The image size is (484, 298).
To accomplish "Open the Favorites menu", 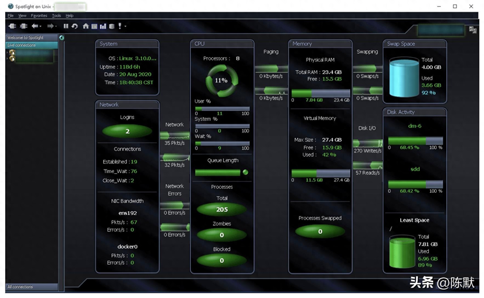I will [39, 16].
